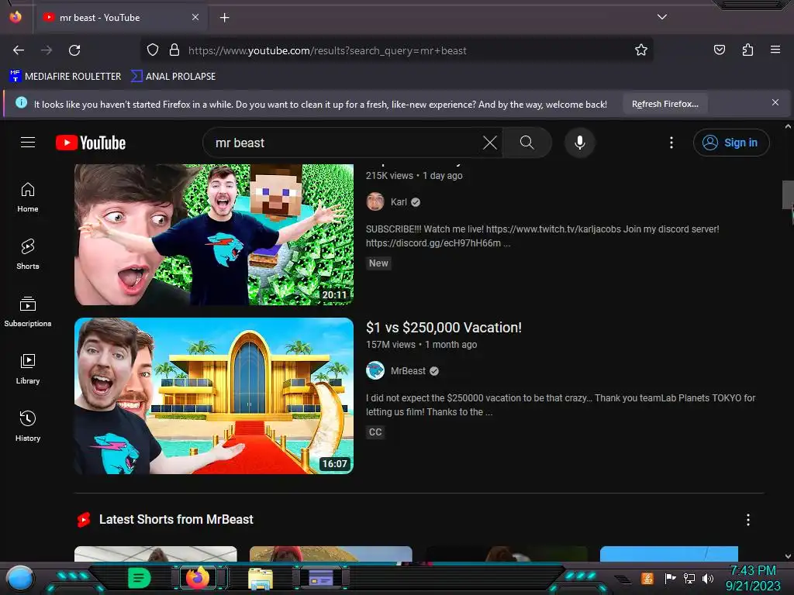Open Shorts in the sidebar
The width and height of the screenshot is (794, 595).
pyautogui.click(x=28, y=254)
